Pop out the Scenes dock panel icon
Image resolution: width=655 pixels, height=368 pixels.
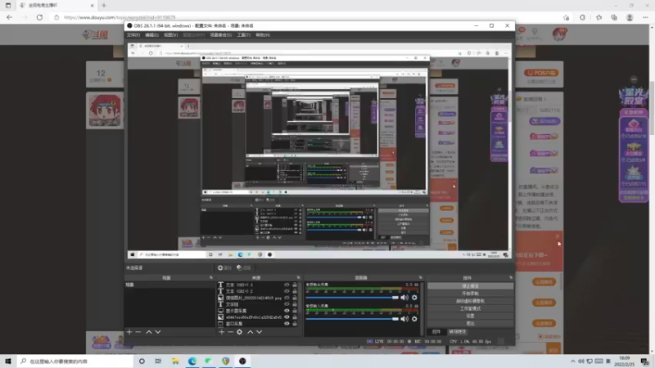pos(211,277)
